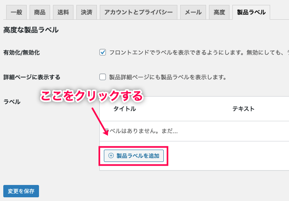The image size is (289, 201).
Task: Select the 製品ラベル tab
Action: coord(251,12)
